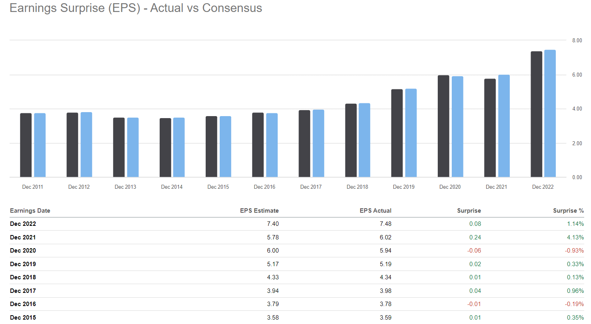Click the EPS Actual column header
This screenshot has height=324, width=591.
[375, 211]
